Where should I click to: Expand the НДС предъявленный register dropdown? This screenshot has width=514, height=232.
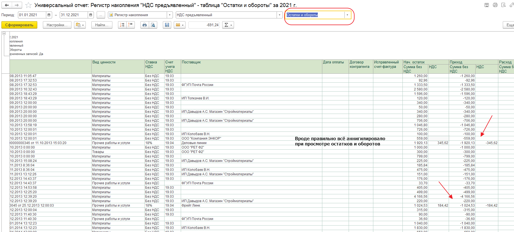[x=279, y=15]
